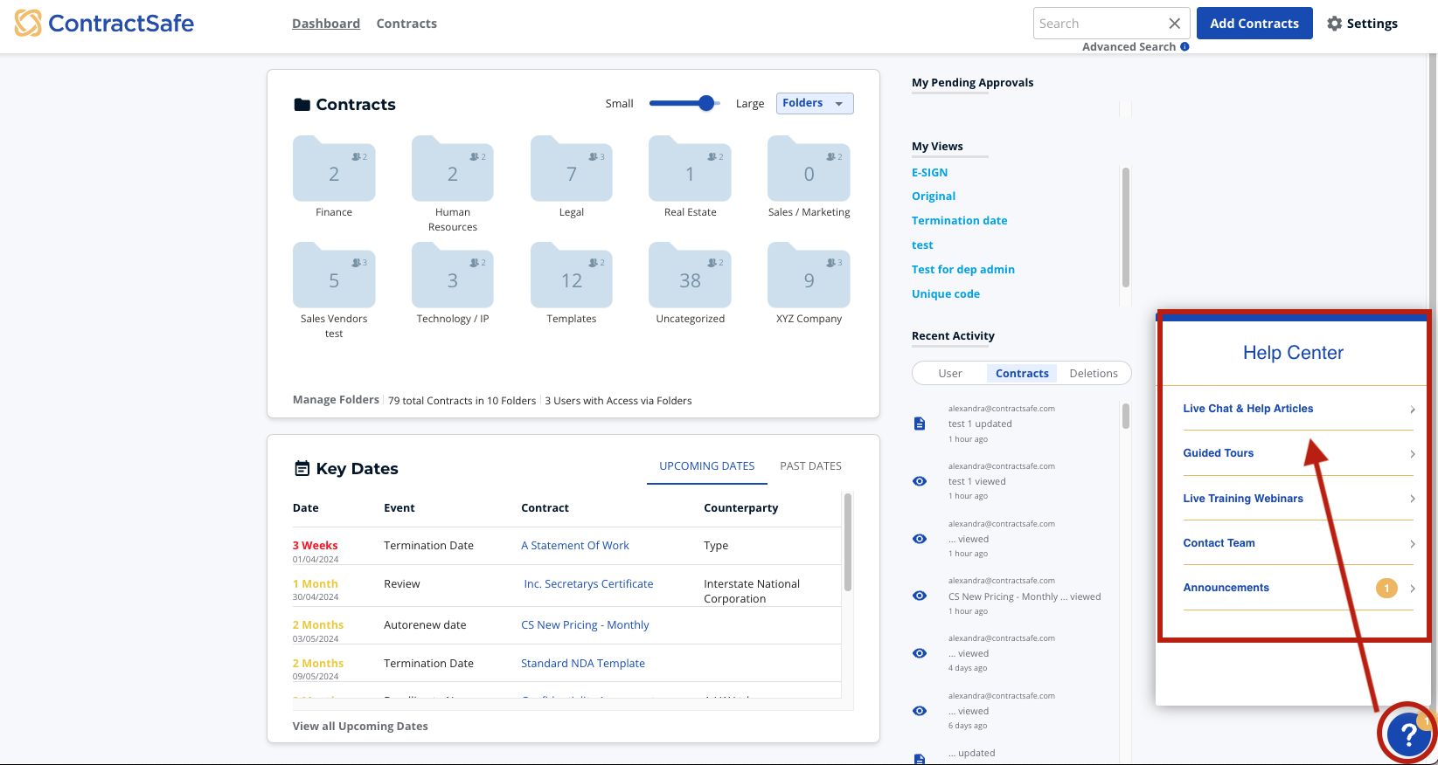
Task: Select Contracts in Recent Activity toggle
Action: click(x=1021, y=374)
